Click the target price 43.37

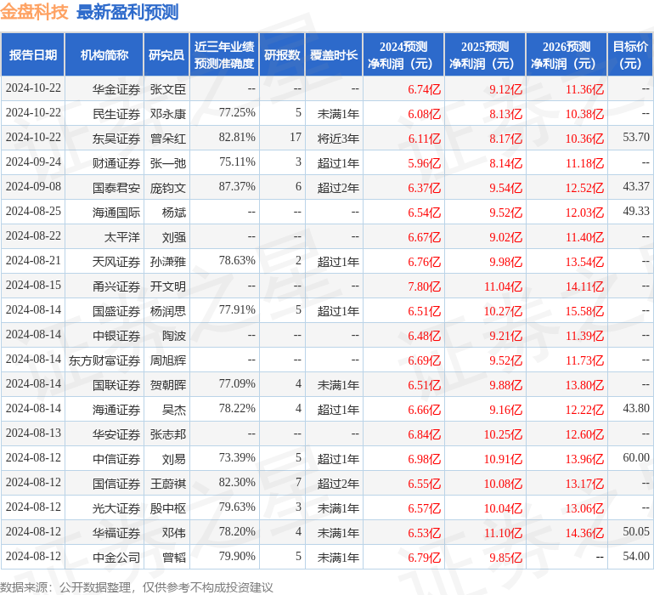(636, 187)
